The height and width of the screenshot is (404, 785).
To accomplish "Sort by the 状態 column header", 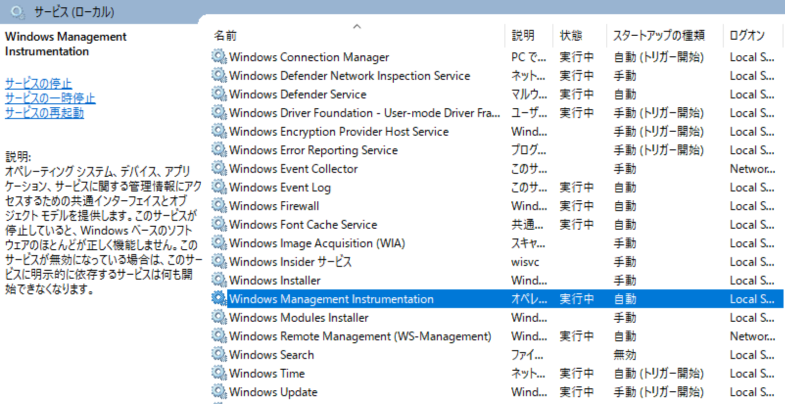I will click(x=571, y=35).
